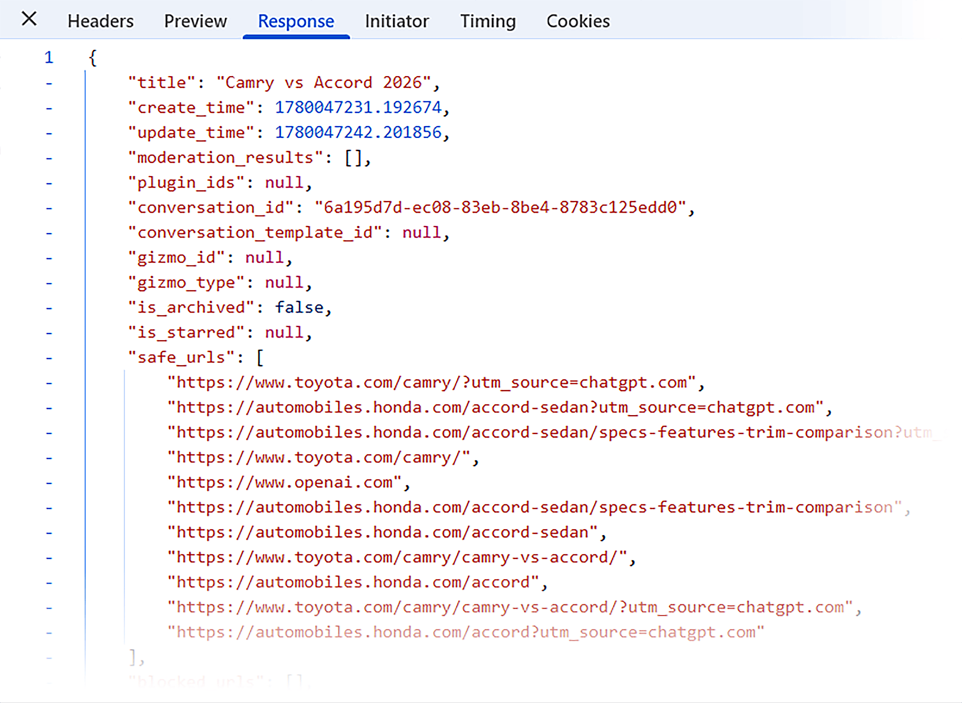The height and width of the screenshot is (703, 962).
Task: Click the "https://www.openai.com" line
Action: coord(284,483)
